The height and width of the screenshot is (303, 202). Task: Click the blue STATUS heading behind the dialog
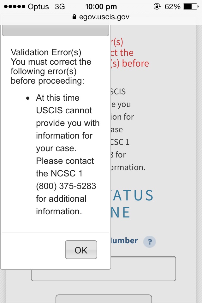coord(133,195)
